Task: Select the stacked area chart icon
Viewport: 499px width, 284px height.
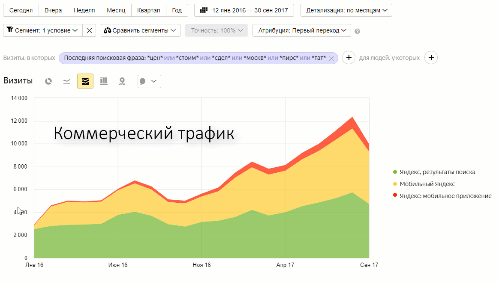Action: coord(85,81)
